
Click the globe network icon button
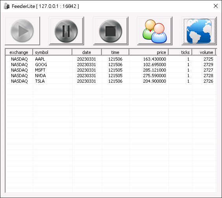[x=199, y=31]
